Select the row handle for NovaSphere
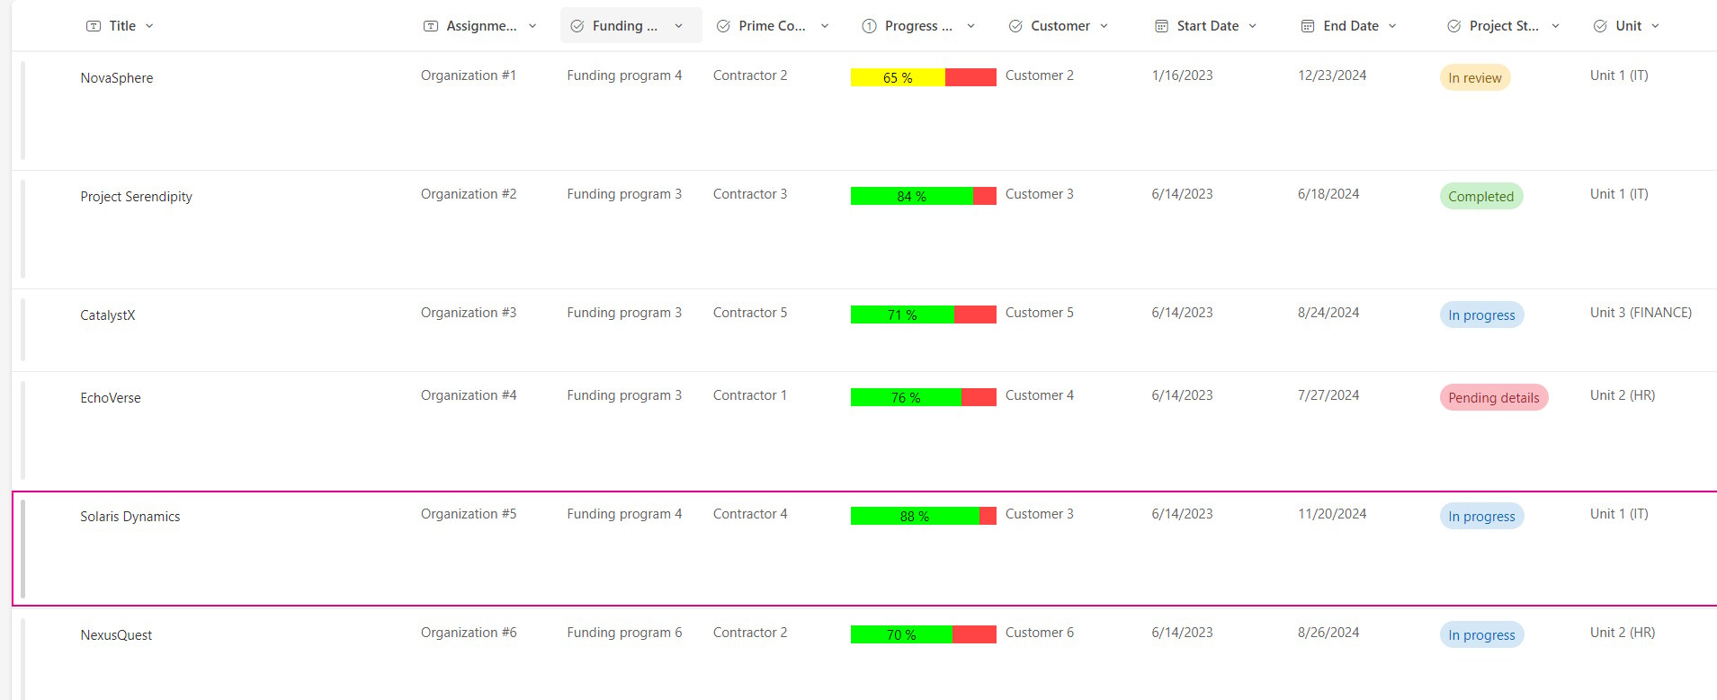The image size is (1717, 700). point(23,111)
